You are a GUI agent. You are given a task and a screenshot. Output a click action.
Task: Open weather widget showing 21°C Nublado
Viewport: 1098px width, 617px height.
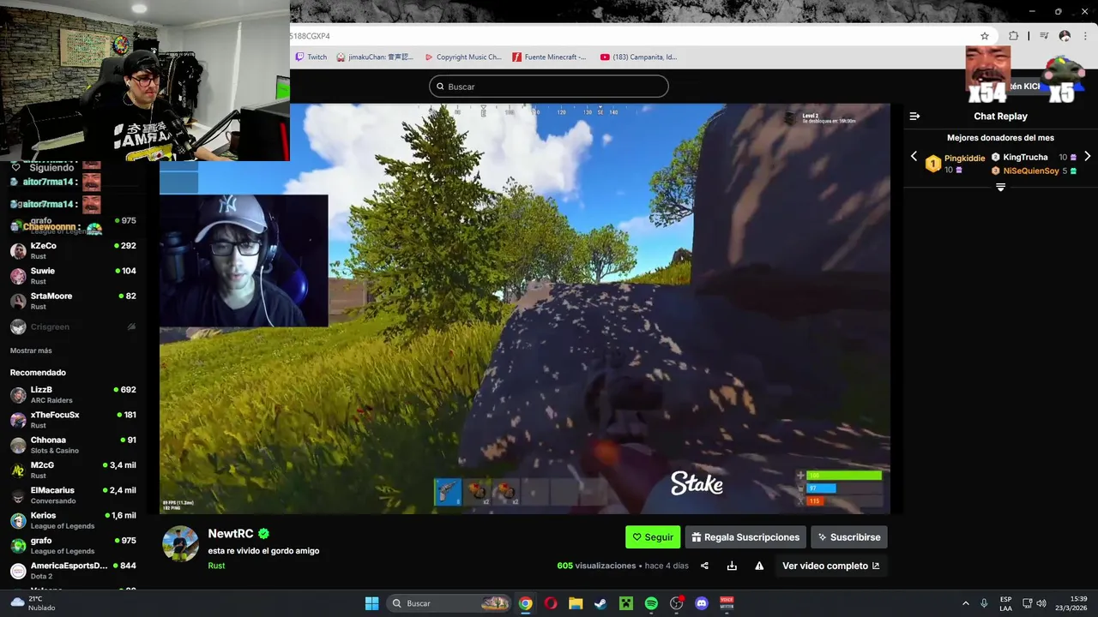[x=33, y=603]
